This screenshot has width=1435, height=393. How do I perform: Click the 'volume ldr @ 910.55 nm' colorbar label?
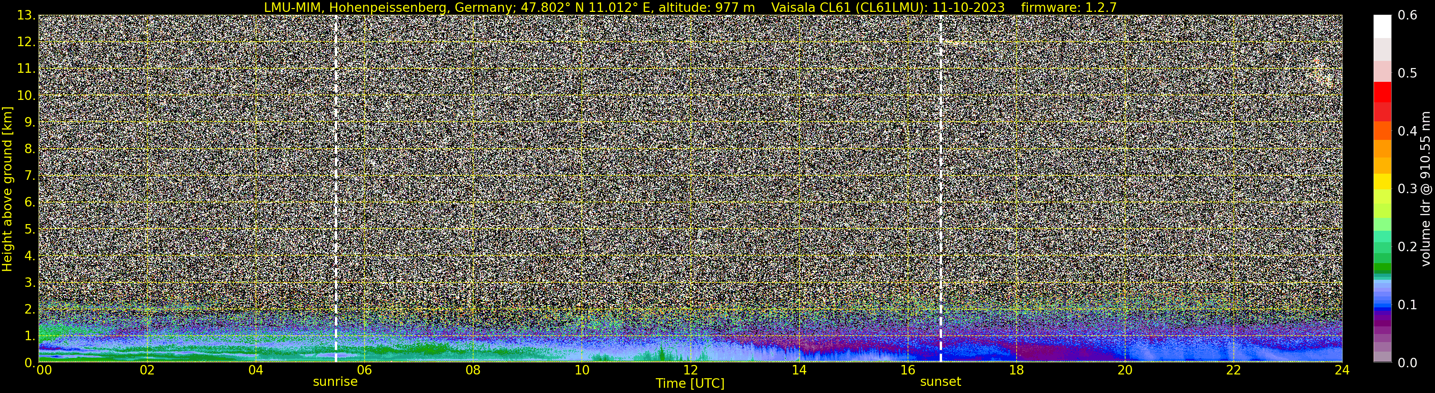[1425, 189]
